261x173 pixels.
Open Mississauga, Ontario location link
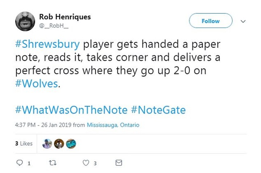(113, 125)
